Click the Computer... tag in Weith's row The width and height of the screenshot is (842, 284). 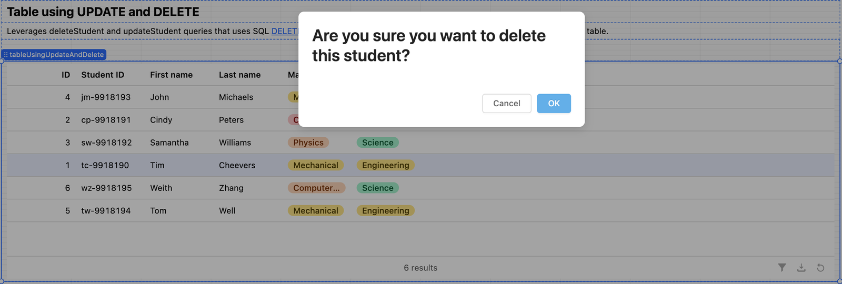316,188
